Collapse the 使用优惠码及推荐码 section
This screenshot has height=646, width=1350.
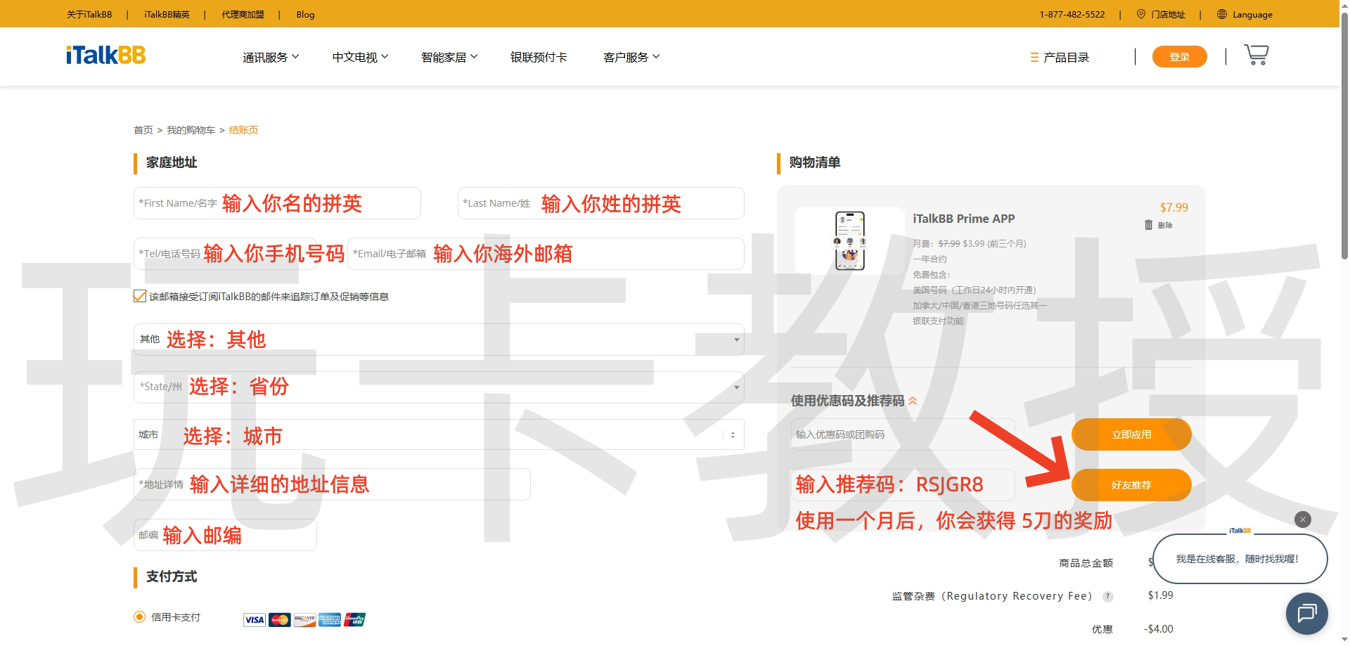click(x=913, y=401)
